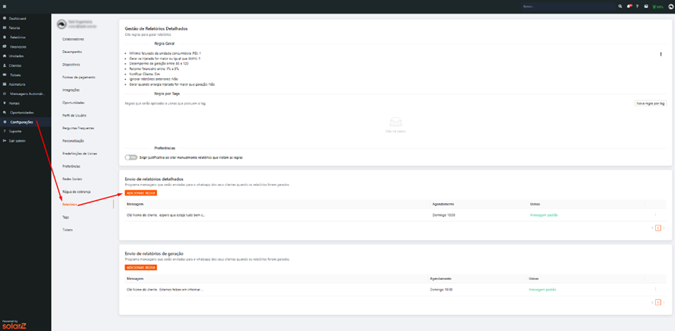Click the Dashboard icon in left sidebar
The height and width of the screenshot is (331, 675).
[x=5, y=18]
